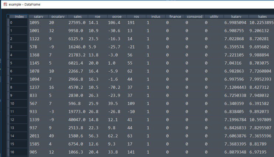
Task: Click the ros column header
Action: pyautogui.click(x=136, y=16)
